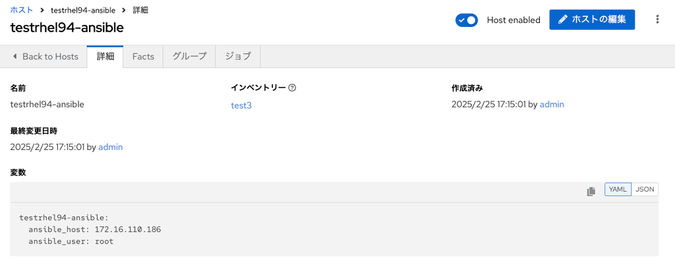Click the testrhel94-ansible breadcrumb item
The image size is (675, 277).
tap(82, 11)
